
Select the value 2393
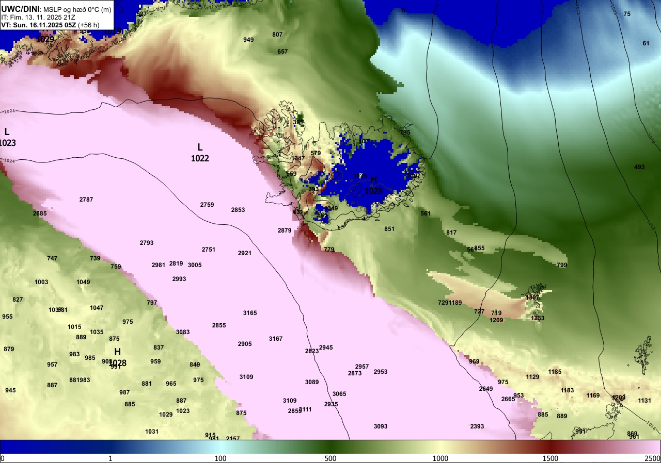(x=477, y=426)
